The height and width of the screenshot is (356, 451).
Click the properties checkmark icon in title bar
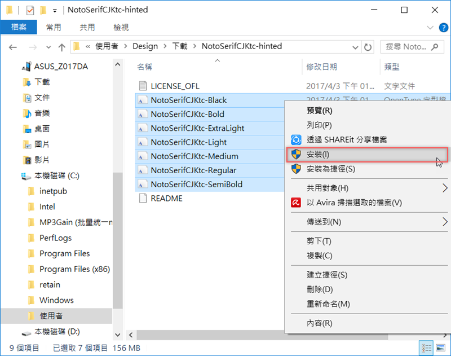tap(30, 10)
